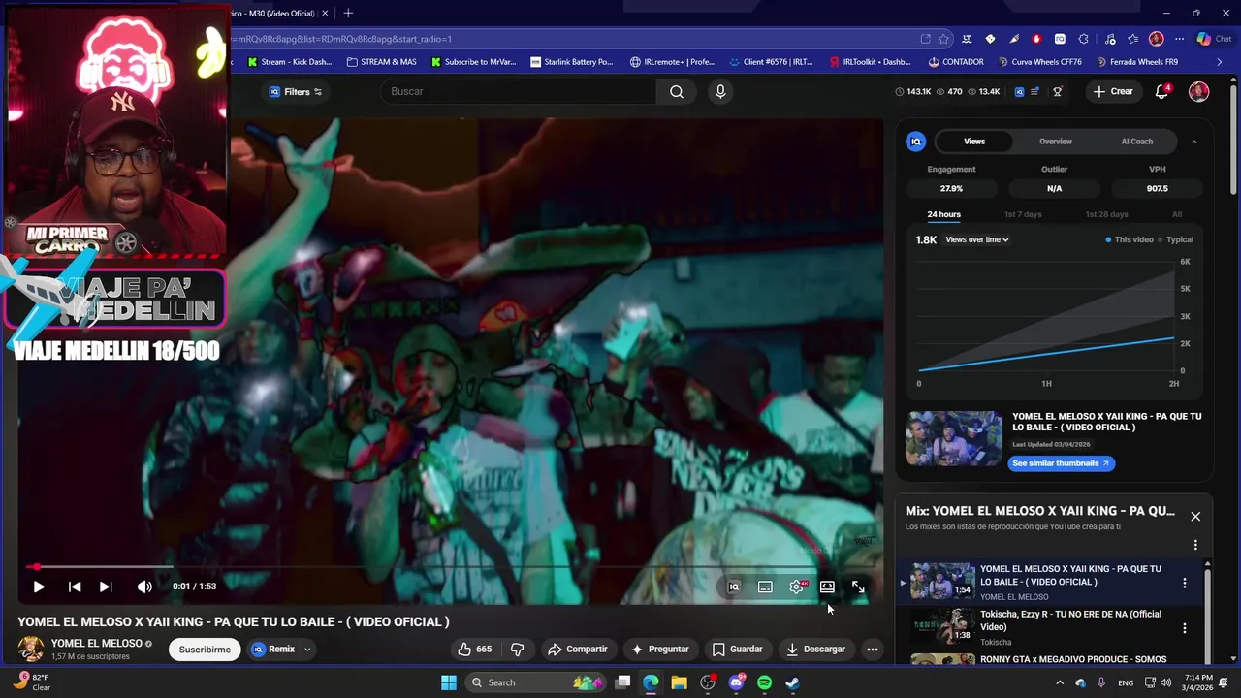
Task: Open the Copilot Chat button
Action: 1214,39
